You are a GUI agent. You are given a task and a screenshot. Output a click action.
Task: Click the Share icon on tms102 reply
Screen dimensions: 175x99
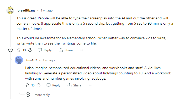coord(70,85)
